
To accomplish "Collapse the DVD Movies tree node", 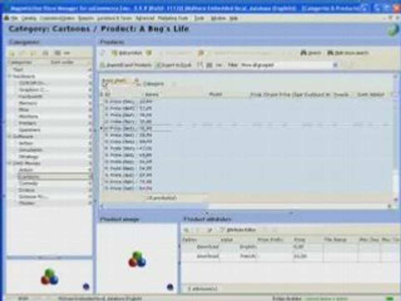I will pos(10,163).
